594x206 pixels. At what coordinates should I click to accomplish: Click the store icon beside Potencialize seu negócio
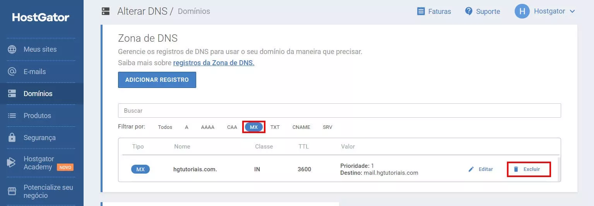click(x=12, y=191)
